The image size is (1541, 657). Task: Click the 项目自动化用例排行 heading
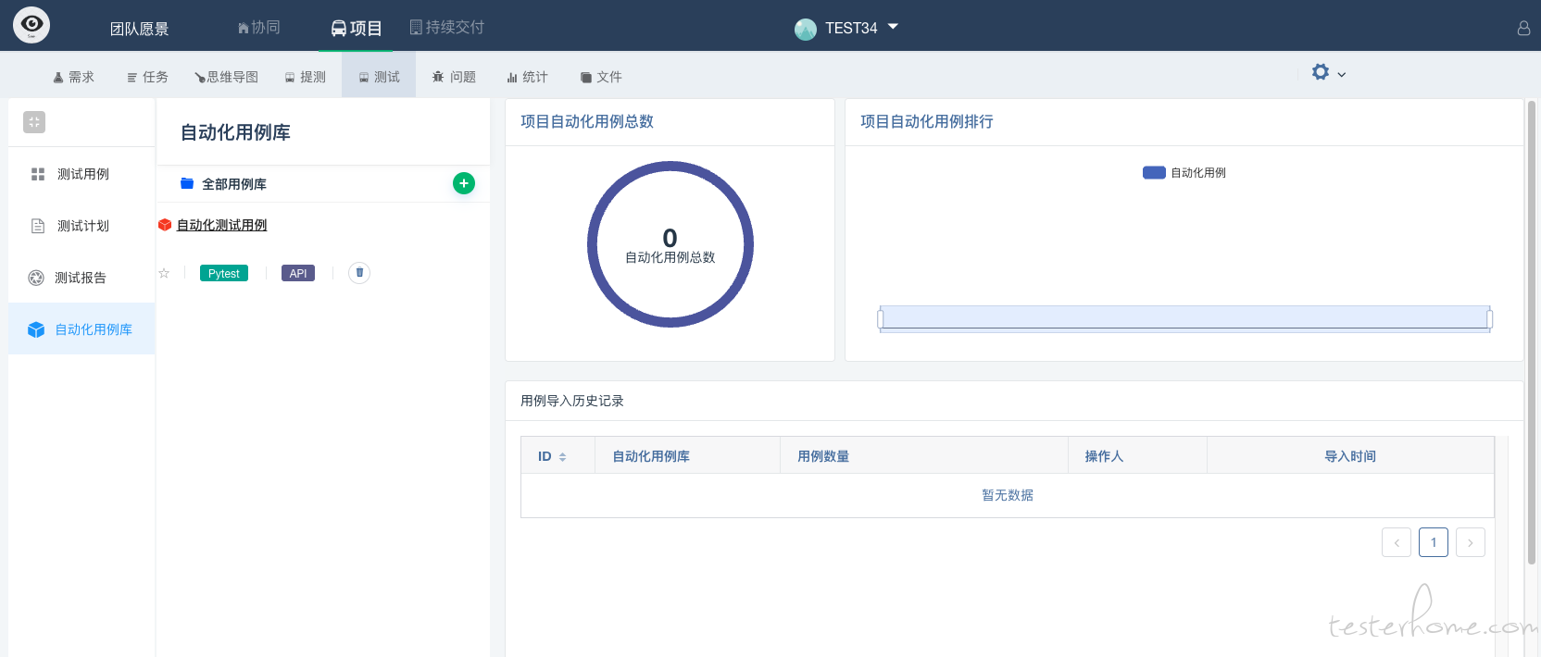click(x=927, y=121)
